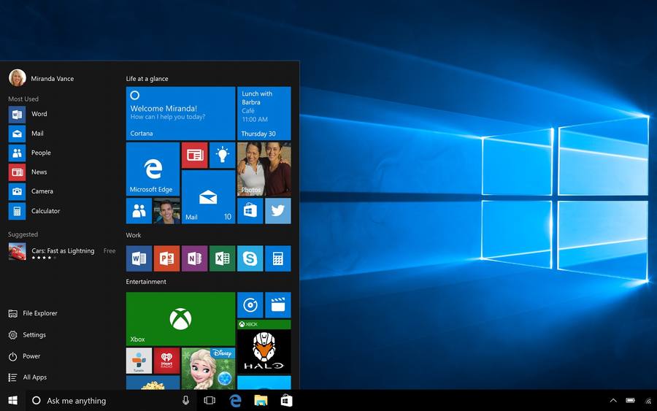The image size is (657, 411).
Task: Launch the Xbox tile
Action: (180, 319)
